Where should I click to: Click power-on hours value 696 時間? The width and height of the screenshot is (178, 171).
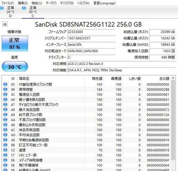point(162,57)
